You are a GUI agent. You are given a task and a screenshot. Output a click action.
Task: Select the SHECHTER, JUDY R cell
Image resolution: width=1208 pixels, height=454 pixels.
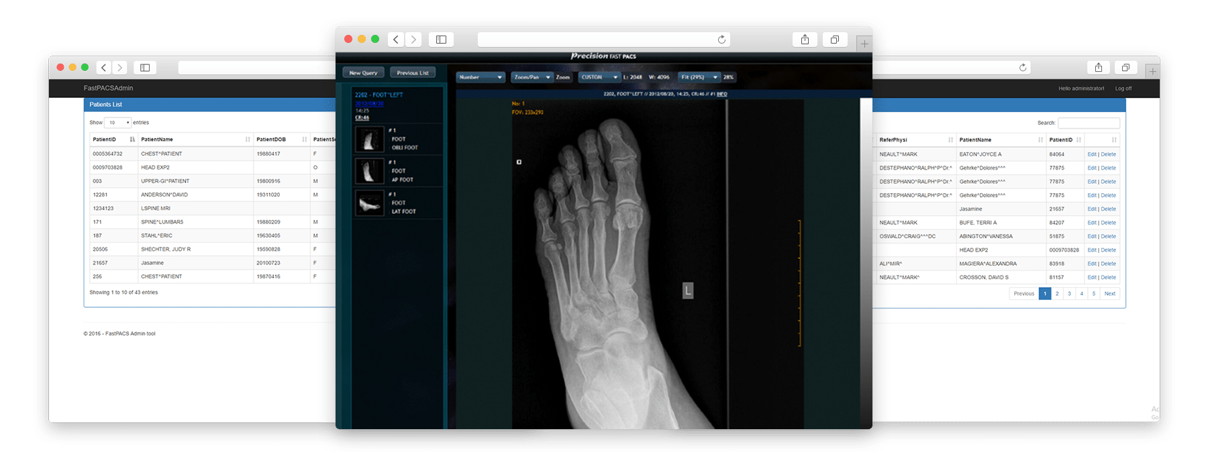(196, 249)
